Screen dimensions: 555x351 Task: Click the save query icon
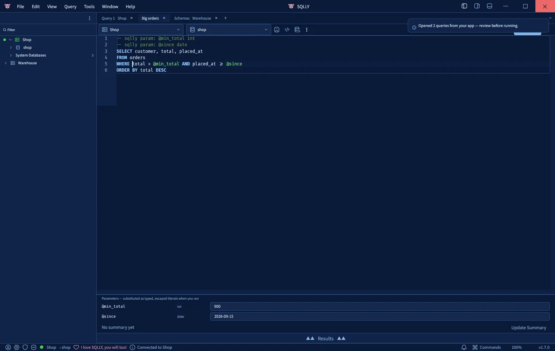point(277,30)
